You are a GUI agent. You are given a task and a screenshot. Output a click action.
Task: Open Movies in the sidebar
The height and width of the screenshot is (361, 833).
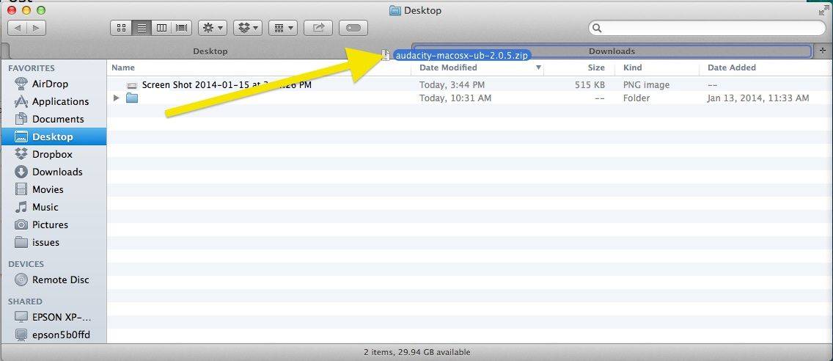pos(47,189)
